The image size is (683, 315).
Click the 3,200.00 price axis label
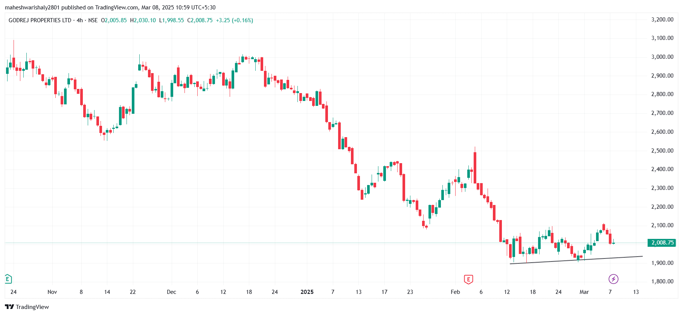click(x=662, y=20)
